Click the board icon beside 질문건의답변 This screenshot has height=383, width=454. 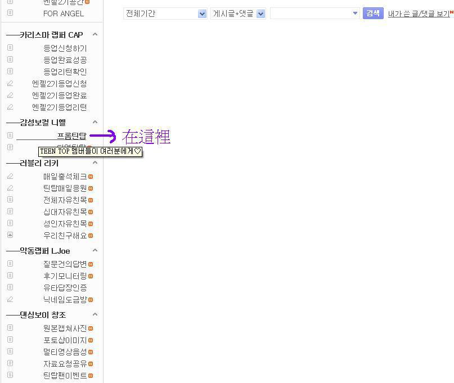[x=10, y=263]
